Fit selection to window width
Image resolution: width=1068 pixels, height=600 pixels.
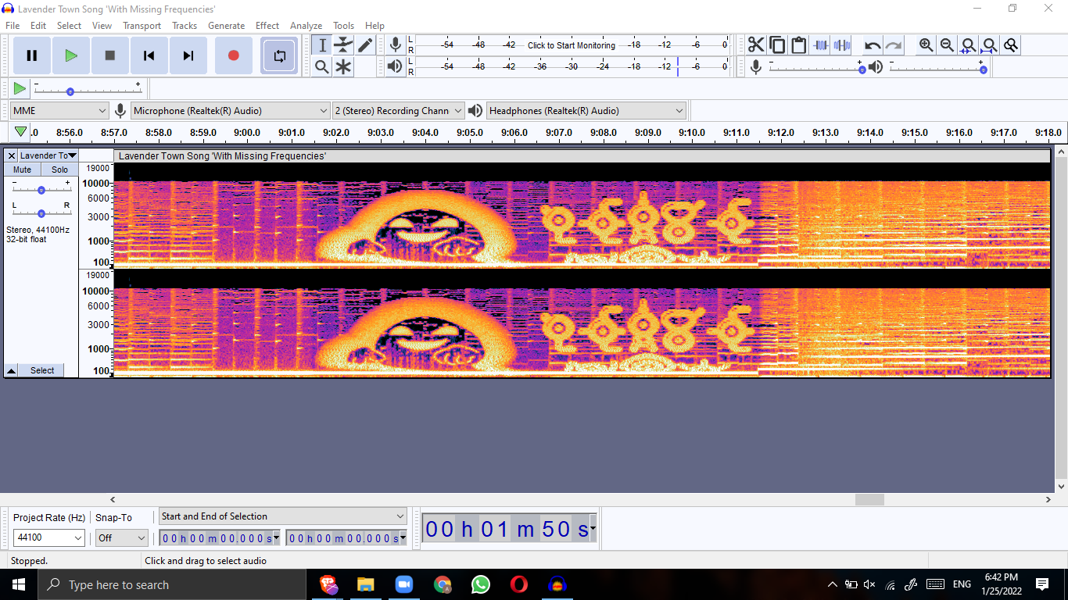click(x=968, y=45)
